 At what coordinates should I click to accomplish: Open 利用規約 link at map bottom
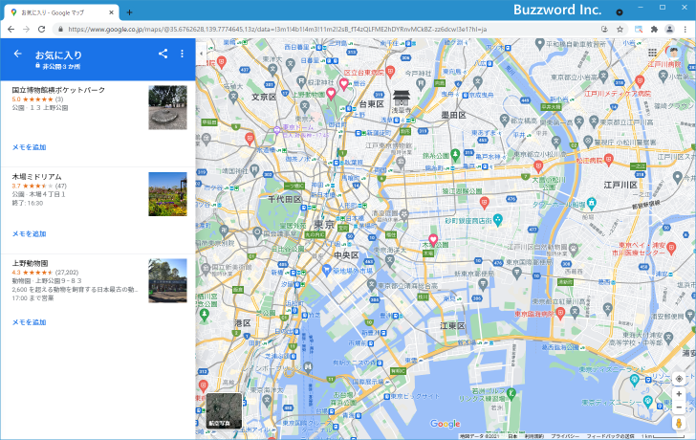[x=534, y=436]
